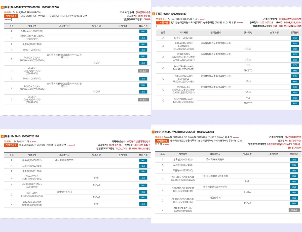Select the 저작자명 column header in DUMB panel

32,26
